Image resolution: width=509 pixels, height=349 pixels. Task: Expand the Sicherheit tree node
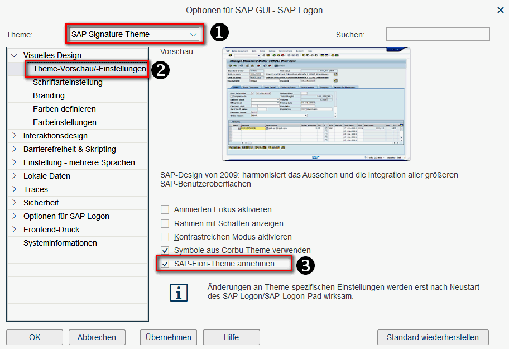click(x=14, y=203)
